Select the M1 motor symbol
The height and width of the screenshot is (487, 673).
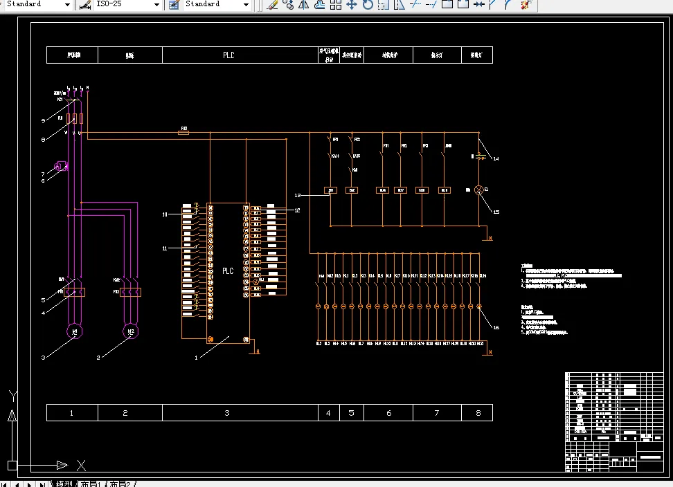coord(75,331)
